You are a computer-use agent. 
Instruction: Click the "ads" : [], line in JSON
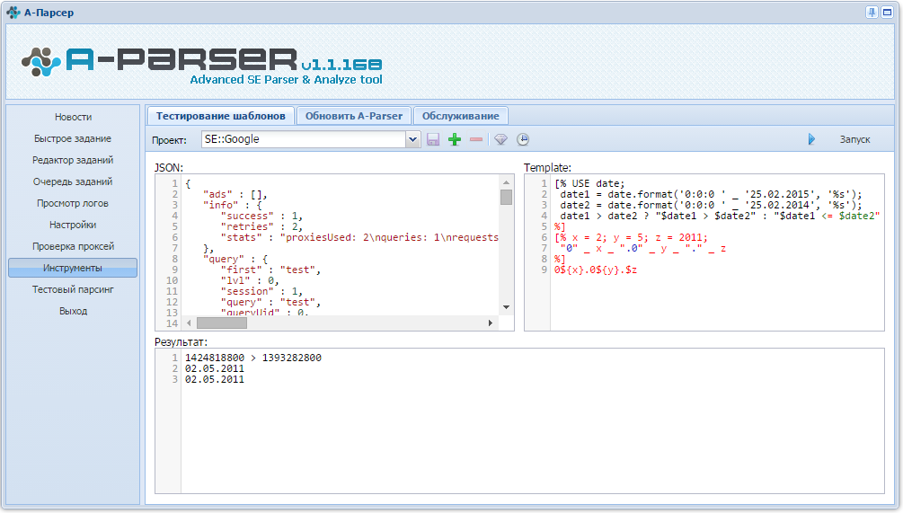tap(235, 194)
